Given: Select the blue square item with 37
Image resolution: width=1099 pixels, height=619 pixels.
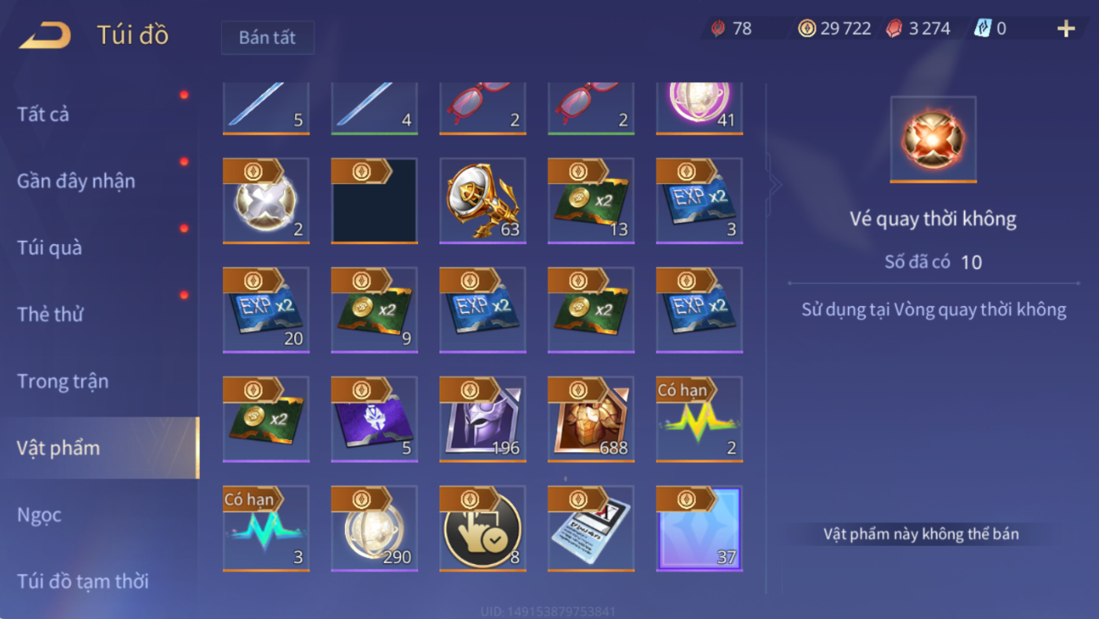Looking at the screenshot, I should pyautogui.click(x=699, y=528).
